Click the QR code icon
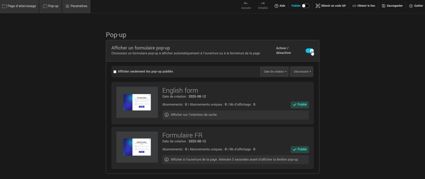 coord(318,6)
